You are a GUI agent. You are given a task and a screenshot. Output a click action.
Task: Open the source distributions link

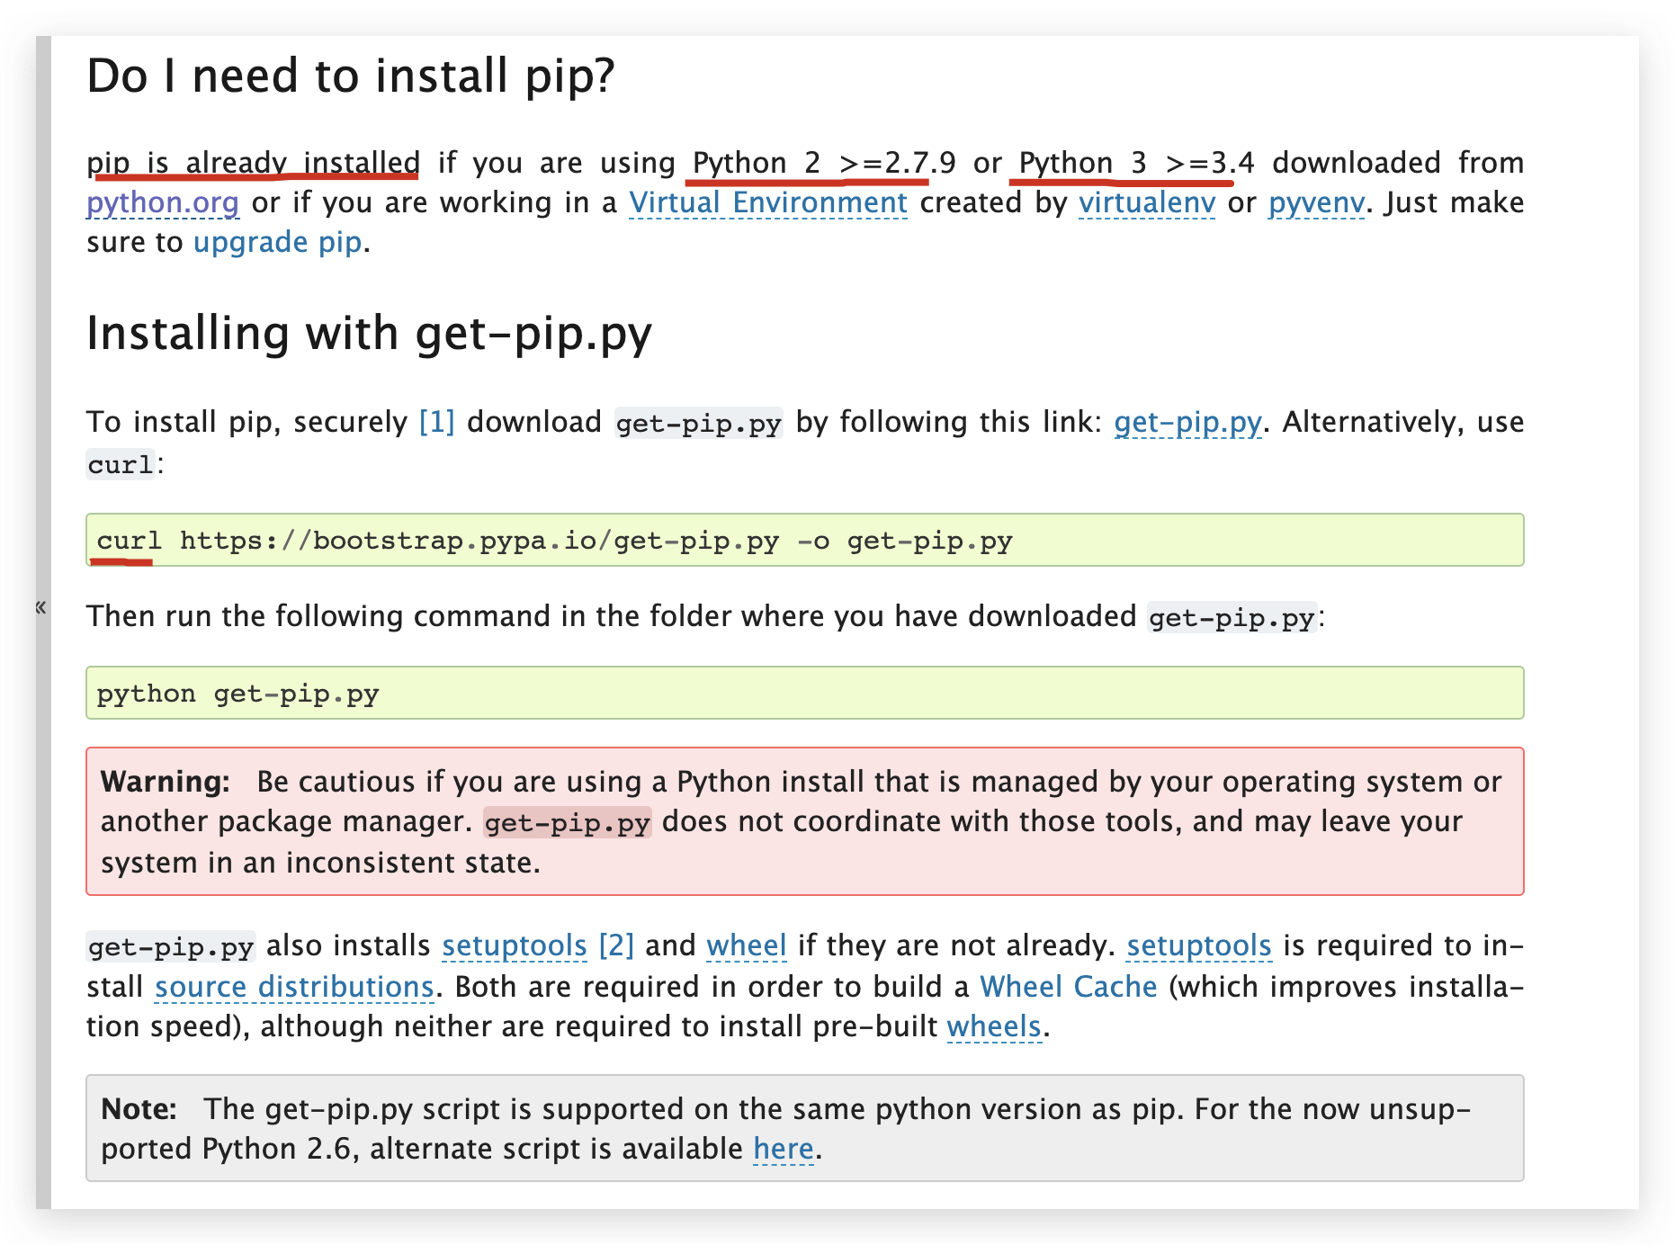[x=294, y=987]
